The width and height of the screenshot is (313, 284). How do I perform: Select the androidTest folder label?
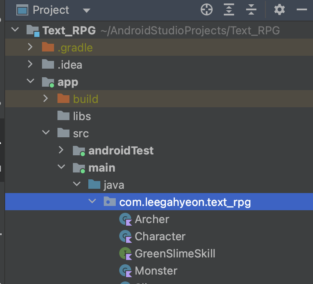point(121,151)
